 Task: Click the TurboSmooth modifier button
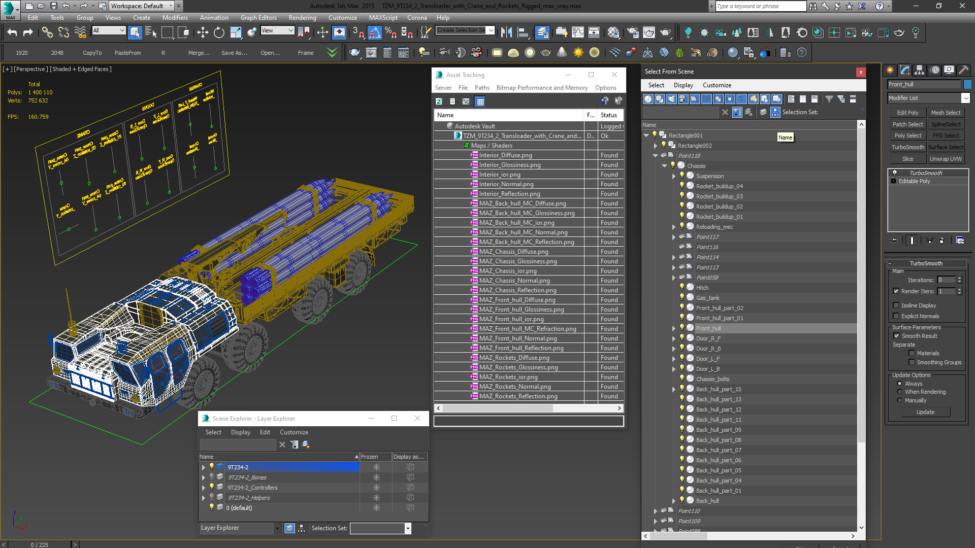(x=907, y=147)
